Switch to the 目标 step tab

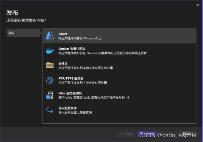[23, 33]
